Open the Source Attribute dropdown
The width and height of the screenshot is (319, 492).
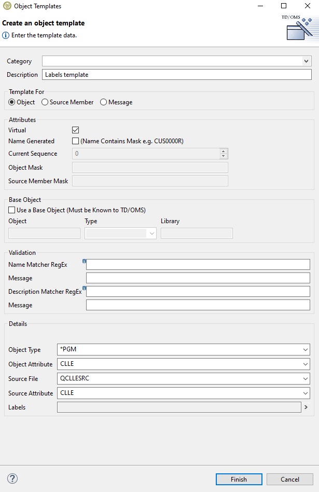tap(306, 393)
